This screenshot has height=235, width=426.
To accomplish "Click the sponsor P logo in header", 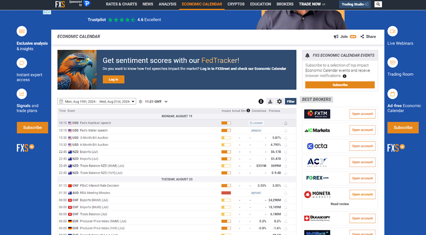I will (87, 4).
